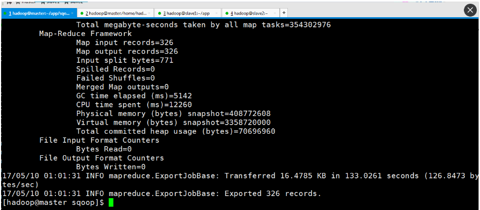Click 'Physical memory (bytes) snapshot=408772608'
The height and width of the screenshot is (210, 480).
[173, 114]
